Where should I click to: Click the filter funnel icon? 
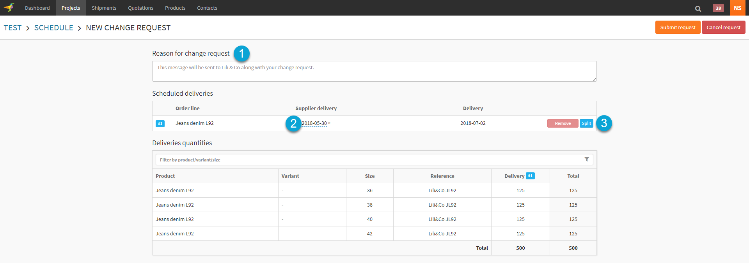[x=587, y=160]
